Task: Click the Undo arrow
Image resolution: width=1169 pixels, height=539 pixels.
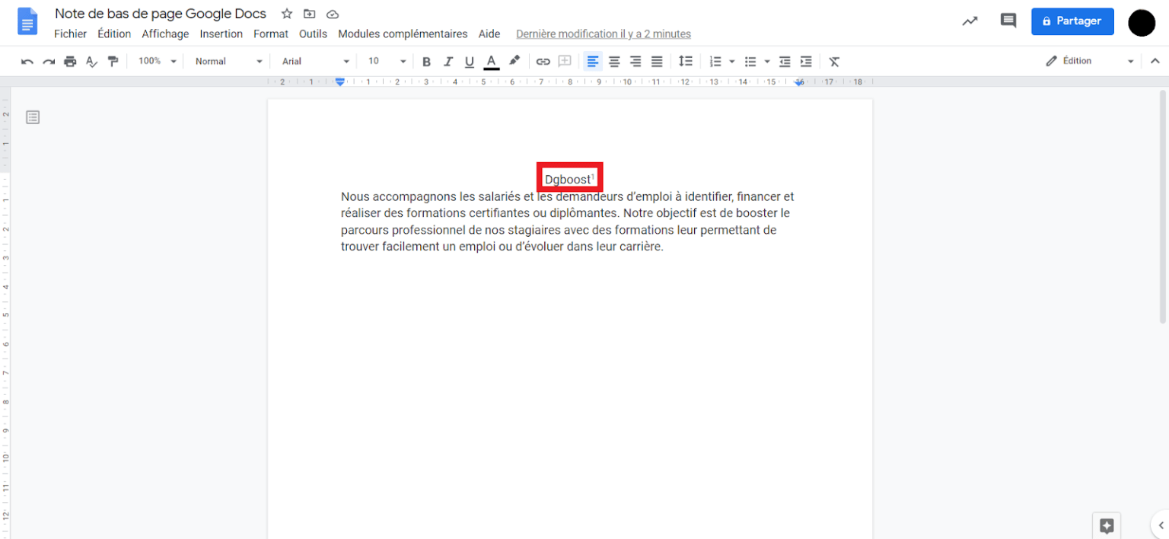Action: [x=27, y=62]
